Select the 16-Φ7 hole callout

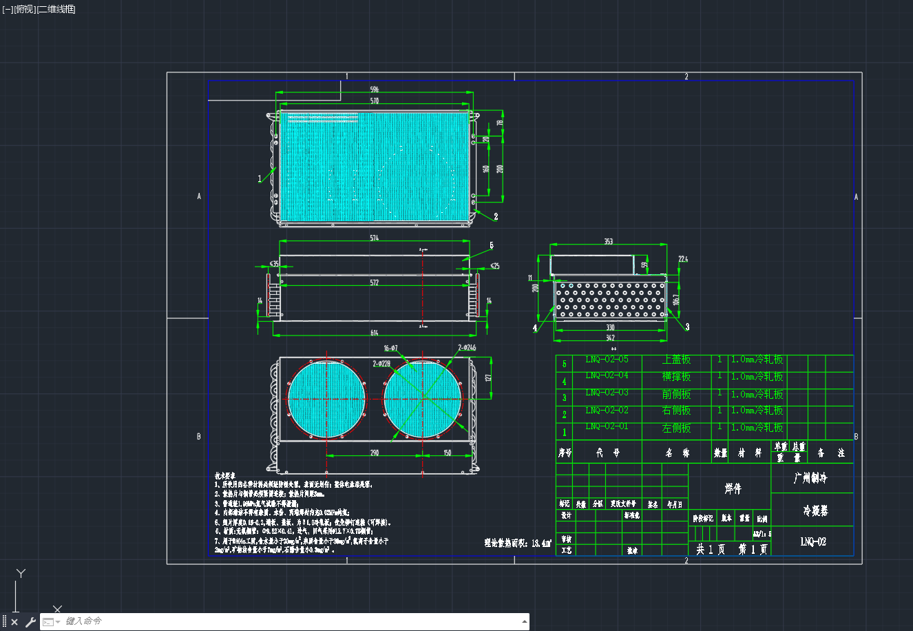391,349
